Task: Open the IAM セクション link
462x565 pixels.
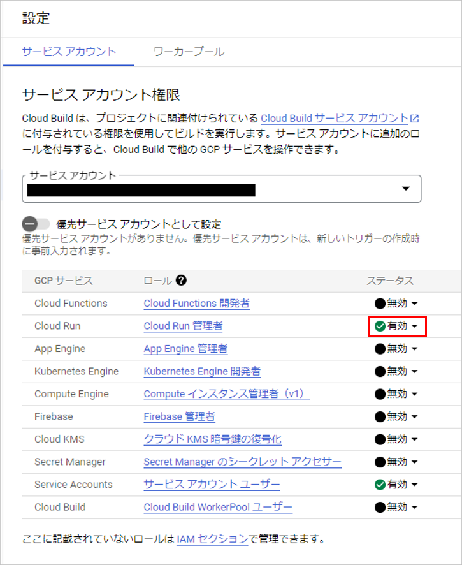Action: tap(212, 539)
